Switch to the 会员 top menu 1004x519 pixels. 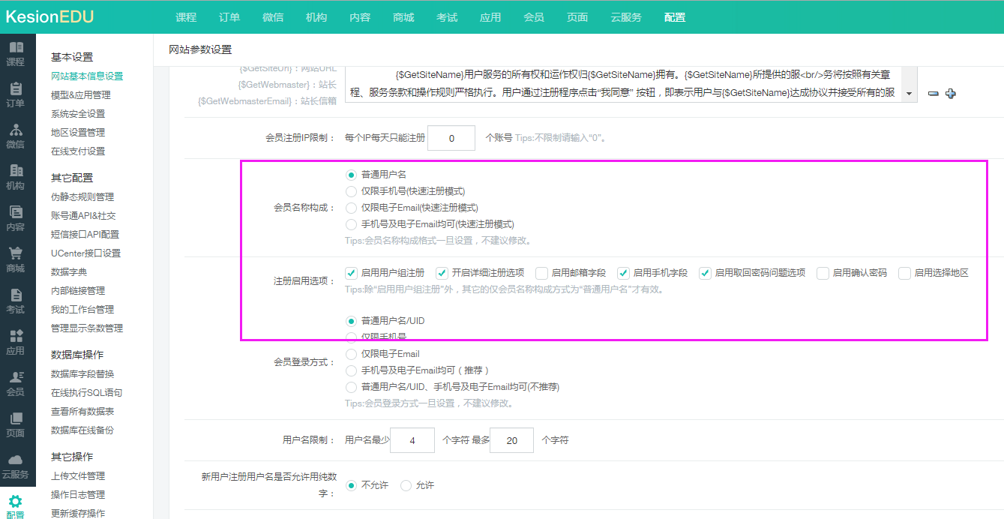click(534, 17)
